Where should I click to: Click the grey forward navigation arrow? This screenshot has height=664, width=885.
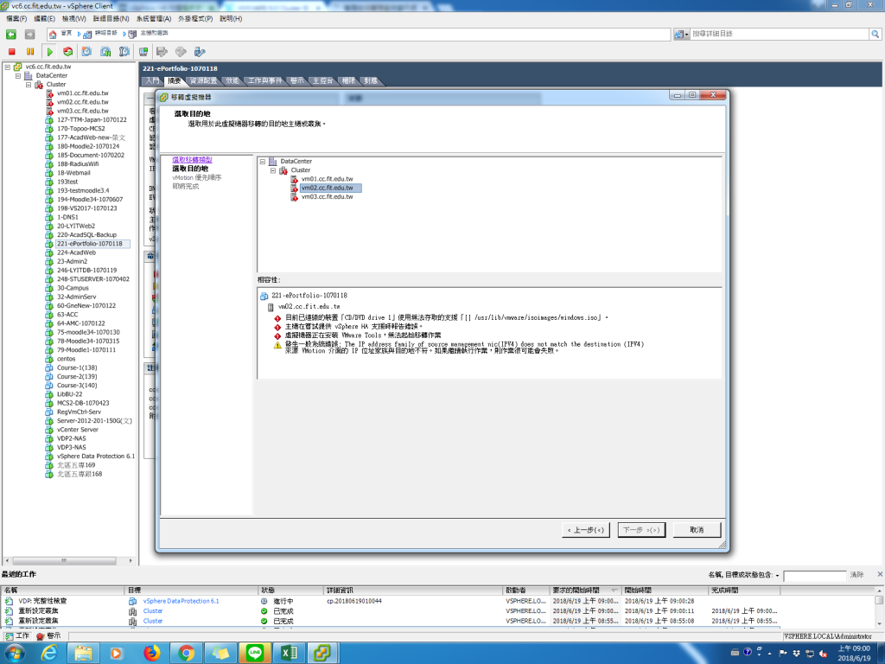tap(30, 35)
